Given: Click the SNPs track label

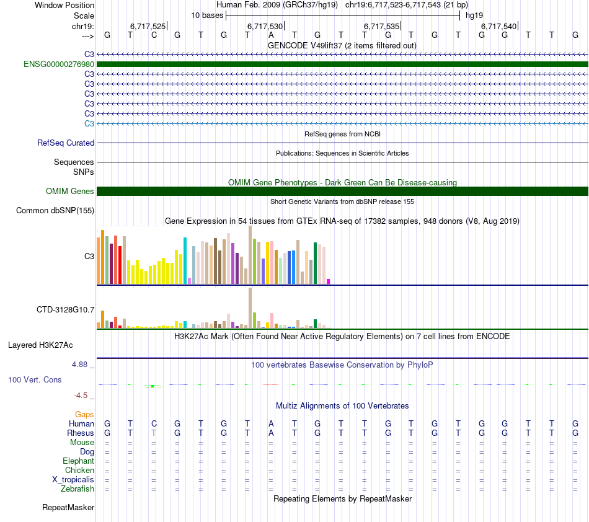Looking at the screenshot, I should 84,172.
